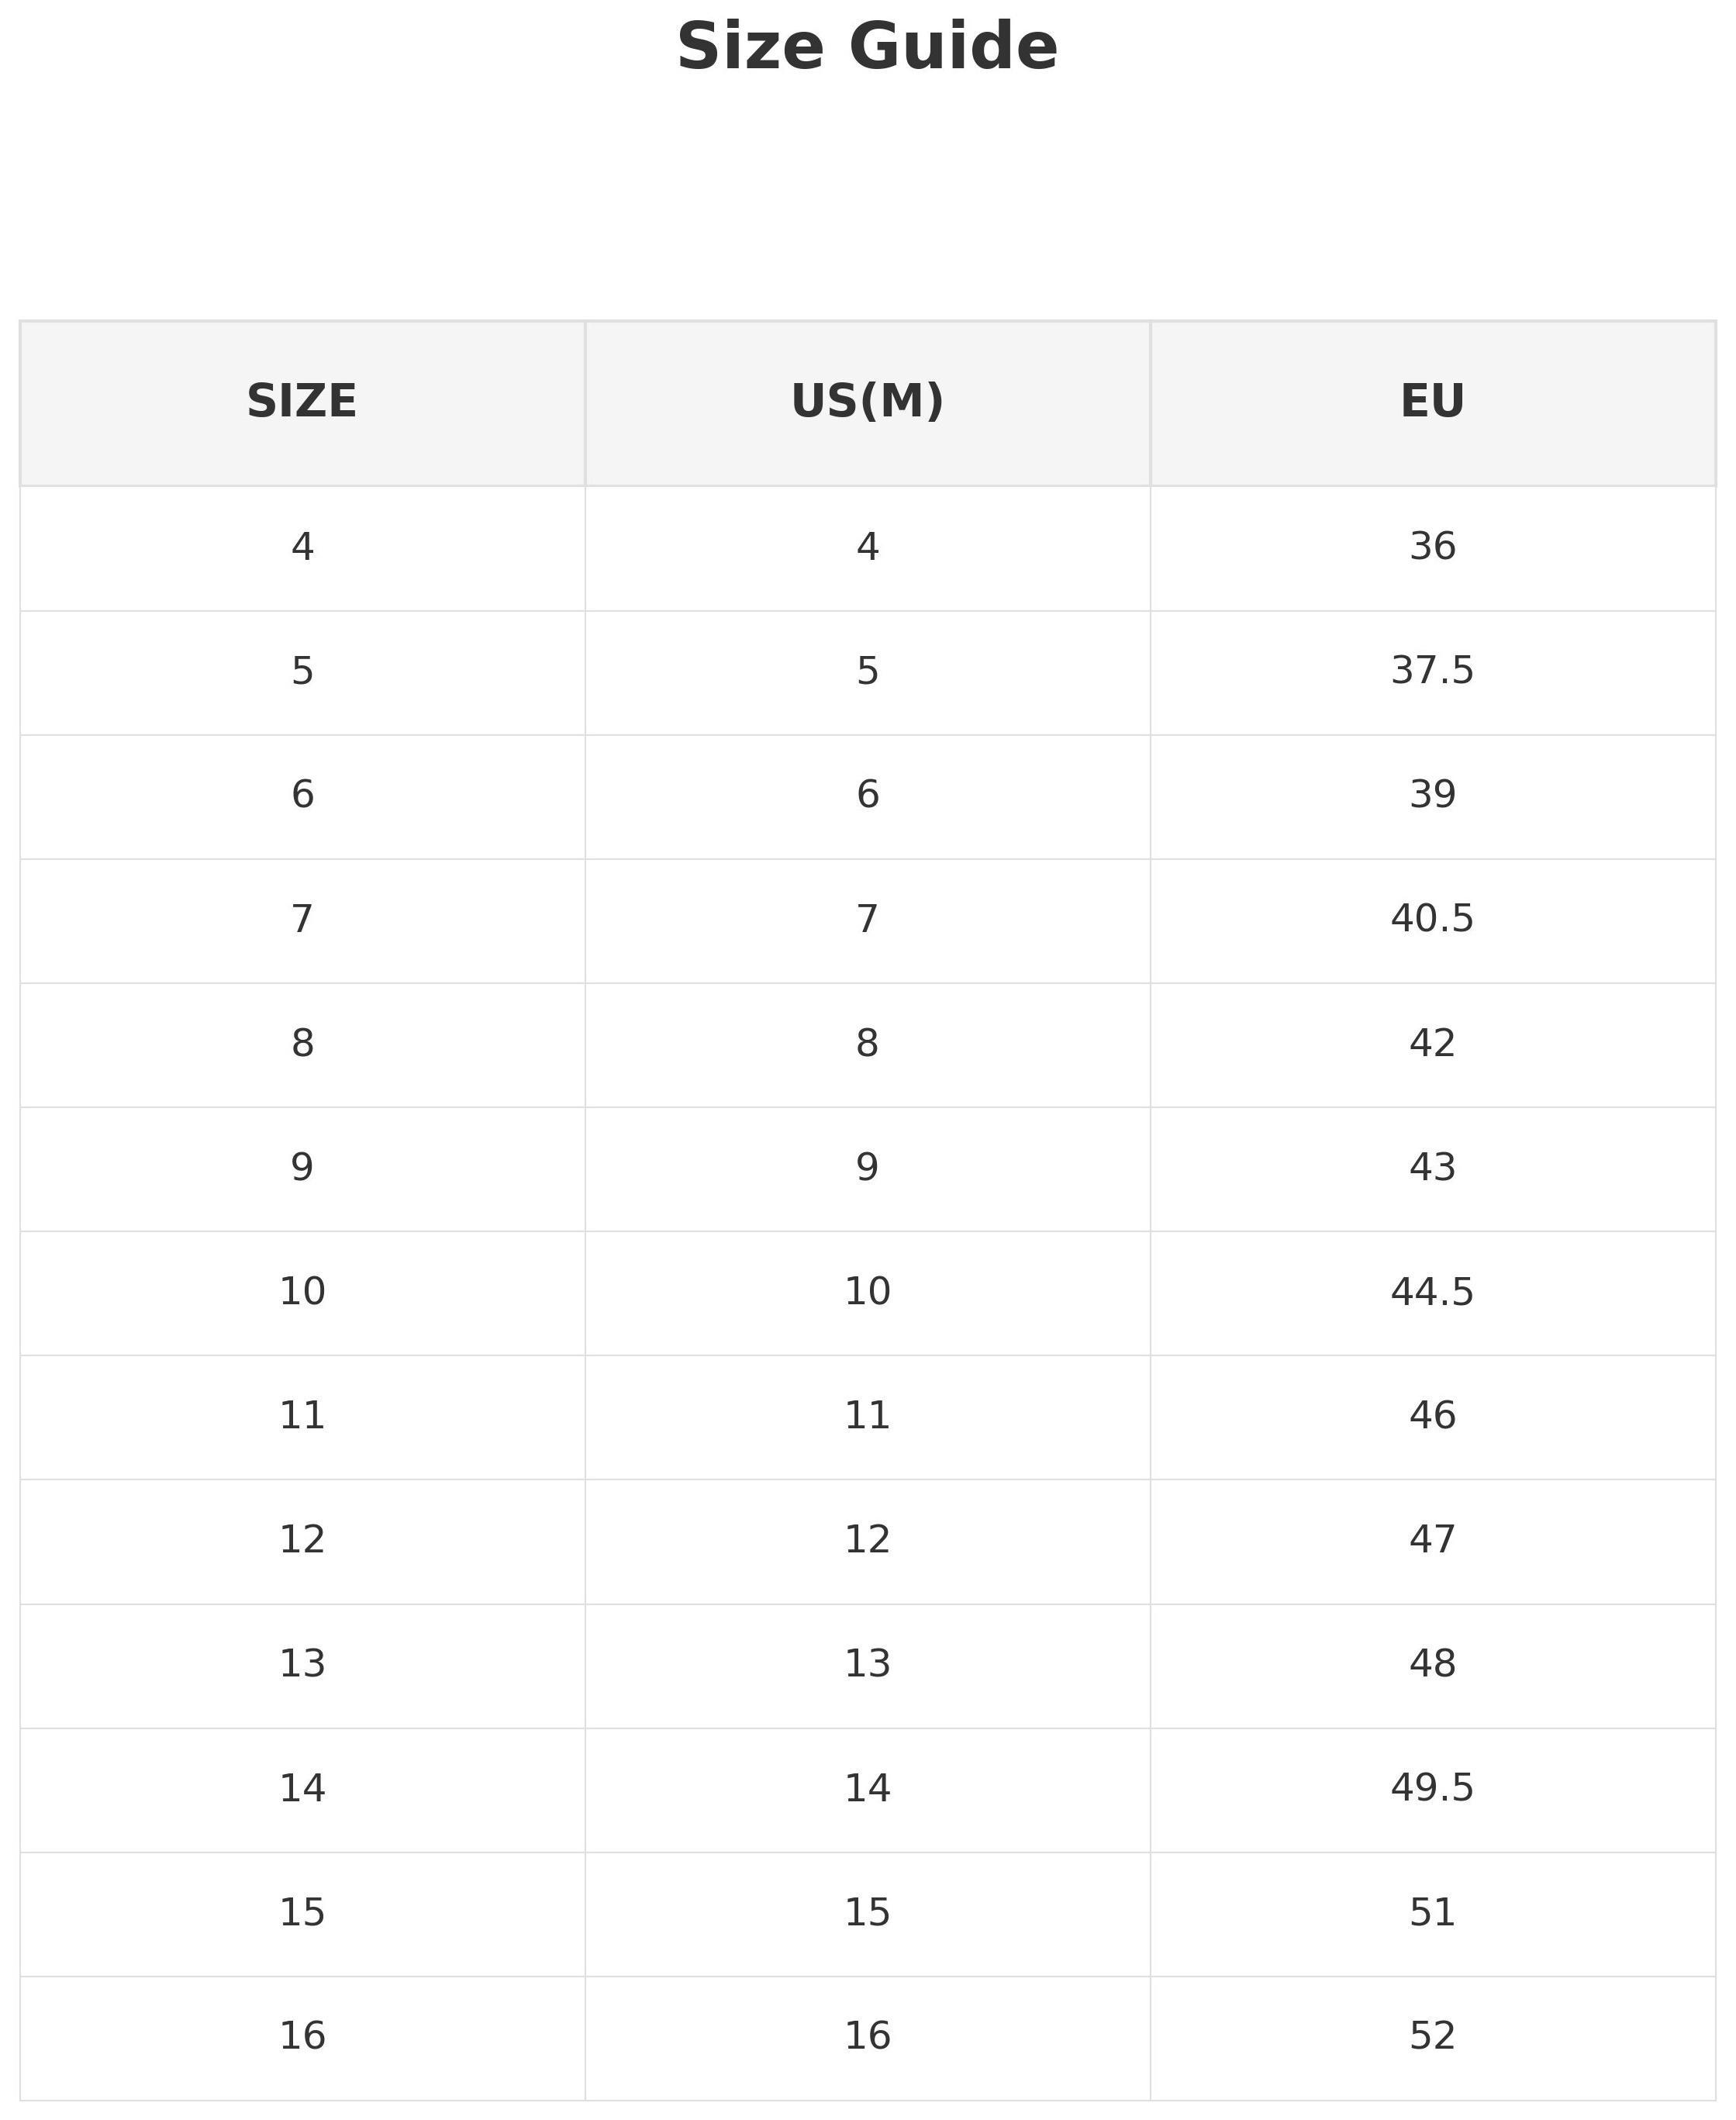1736x2120 pixels.
Task: Click EU value 46
Action: pos(1432,1415)
